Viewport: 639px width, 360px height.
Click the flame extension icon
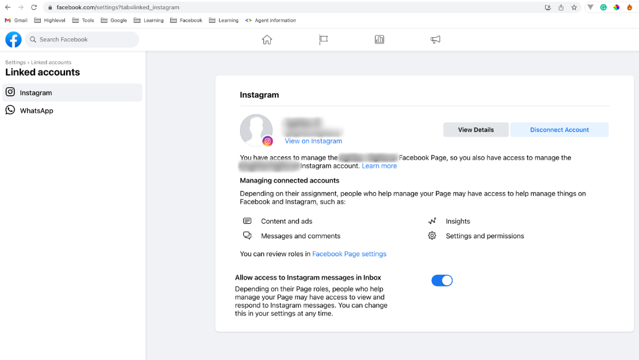629,7
